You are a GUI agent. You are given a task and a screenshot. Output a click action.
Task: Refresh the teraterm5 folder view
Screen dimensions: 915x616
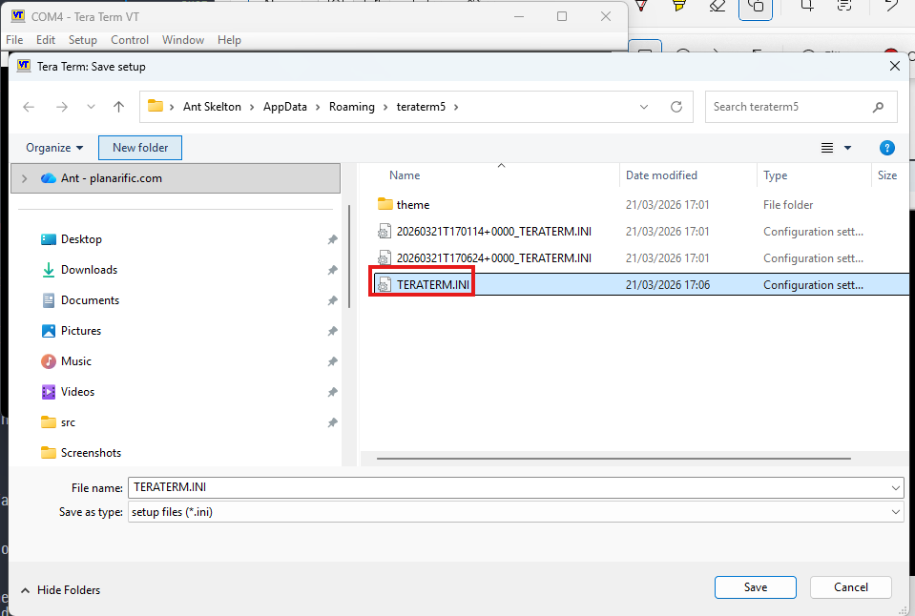(677, 107)
